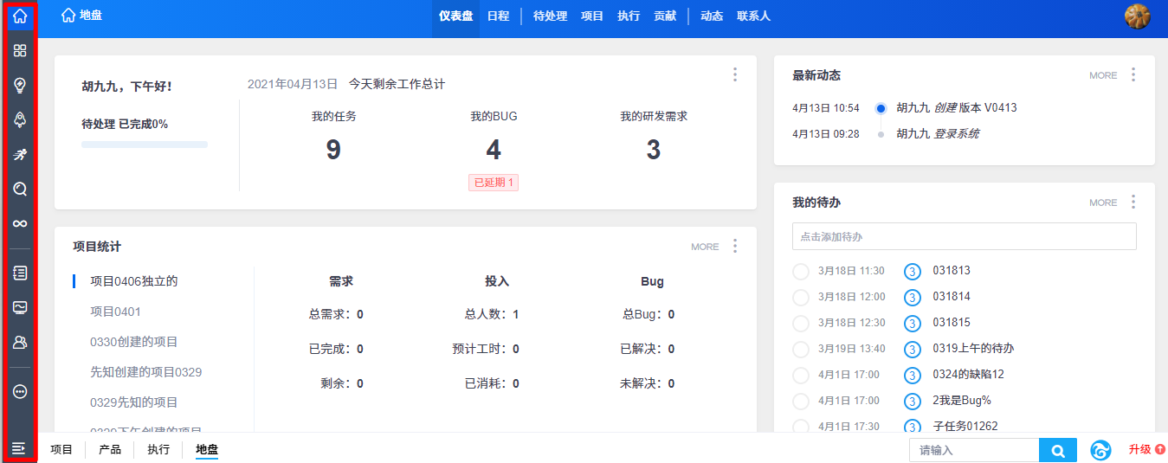
Task: Collapse the sidebar with the bottom menu icon
Action: point(19,448)
